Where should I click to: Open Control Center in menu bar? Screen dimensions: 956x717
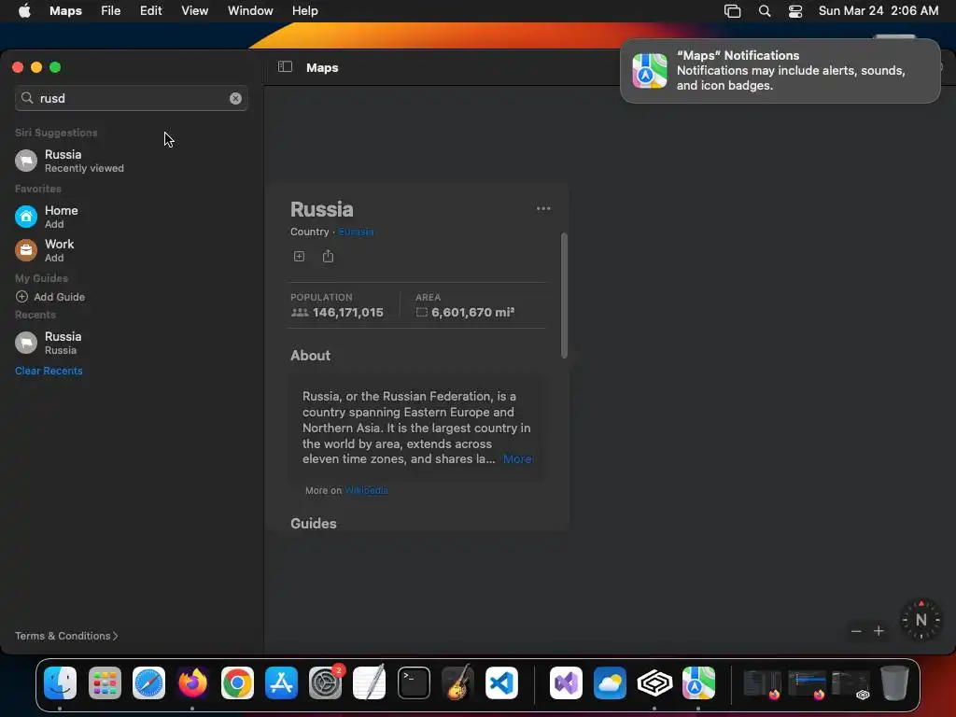[x=795, y=11]
